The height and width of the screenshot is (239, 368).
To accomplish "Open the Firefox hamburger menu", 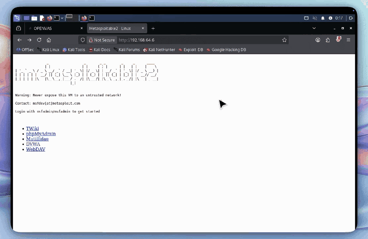I will [x=349, y=40].
